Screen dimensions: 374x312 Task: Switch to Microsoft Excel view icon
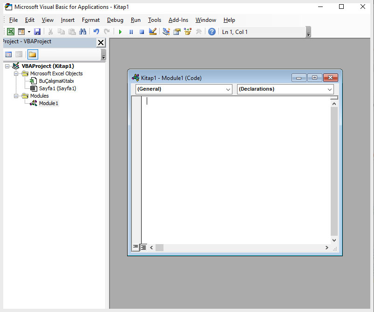pos(11,32)
